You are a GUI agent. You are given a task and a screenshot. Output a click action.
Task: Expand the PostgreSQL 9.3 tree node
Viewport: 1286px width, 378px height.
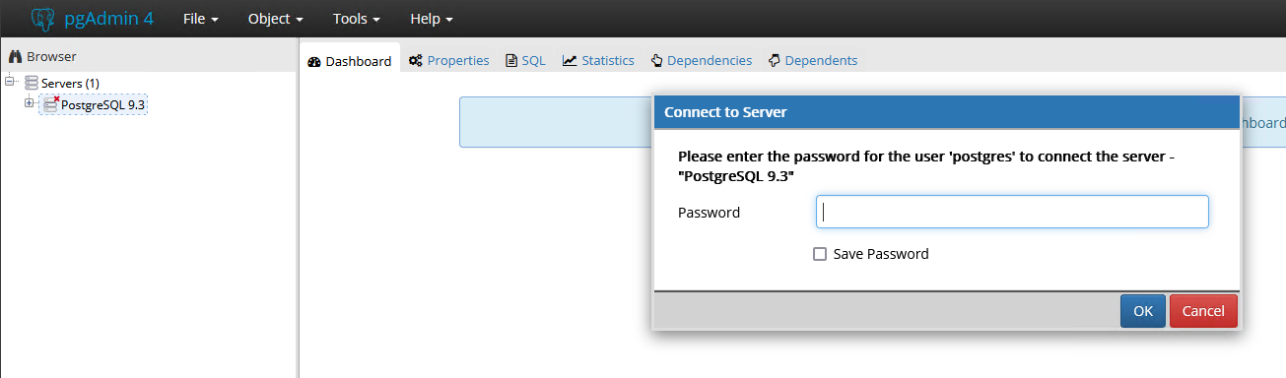pyautogui.click(x=30, y=103)
